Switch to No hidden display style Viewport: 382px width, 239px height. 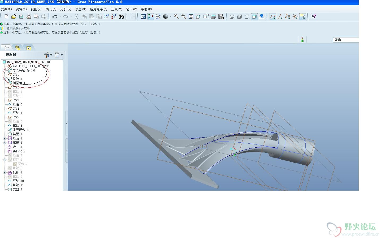247,16
